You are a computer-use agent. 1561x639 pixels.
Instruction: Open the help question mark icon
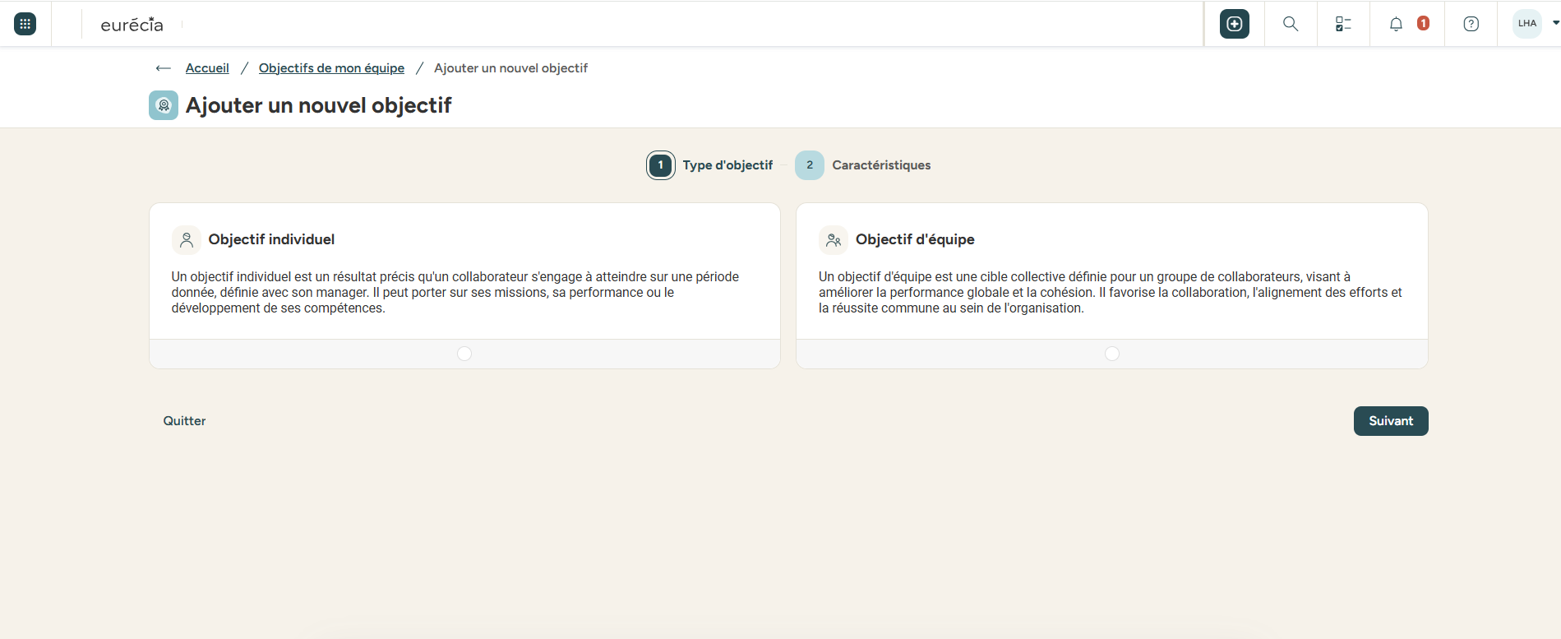[x=1471, y=24]
